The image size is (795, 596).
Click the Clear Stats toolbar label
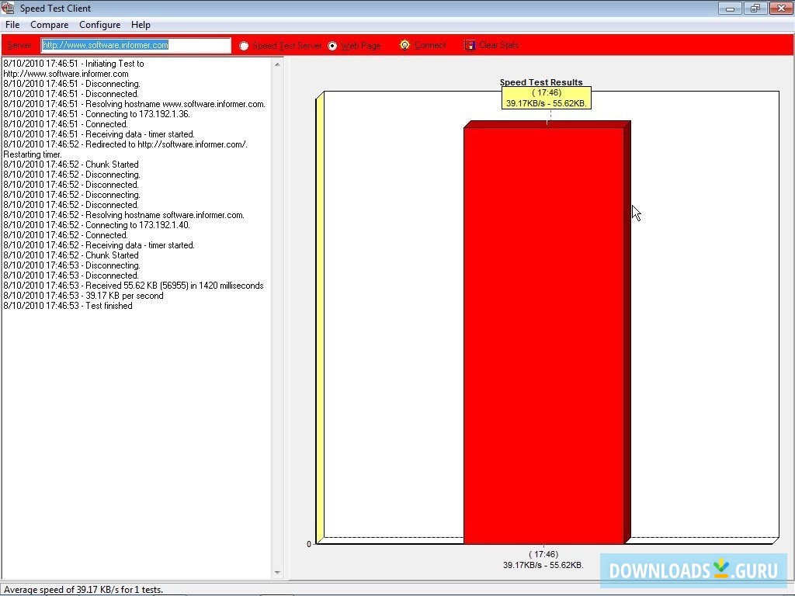tap(498, 45)
